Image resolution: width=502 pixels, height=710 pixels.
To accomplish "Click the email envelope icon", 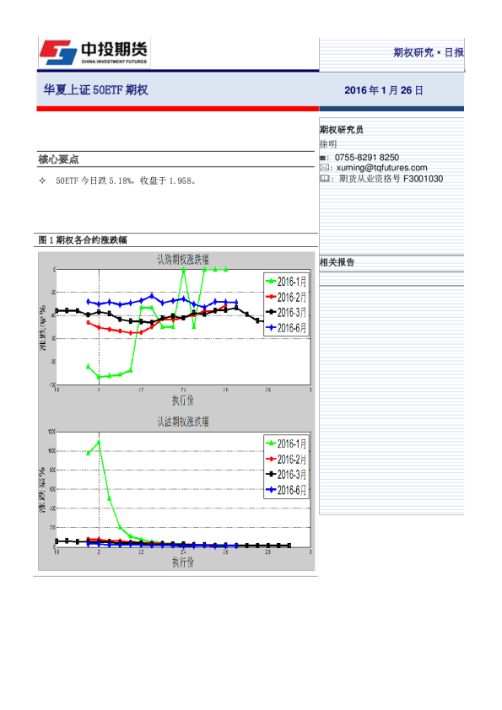I will pyautogui.click(x=324, y=168).
